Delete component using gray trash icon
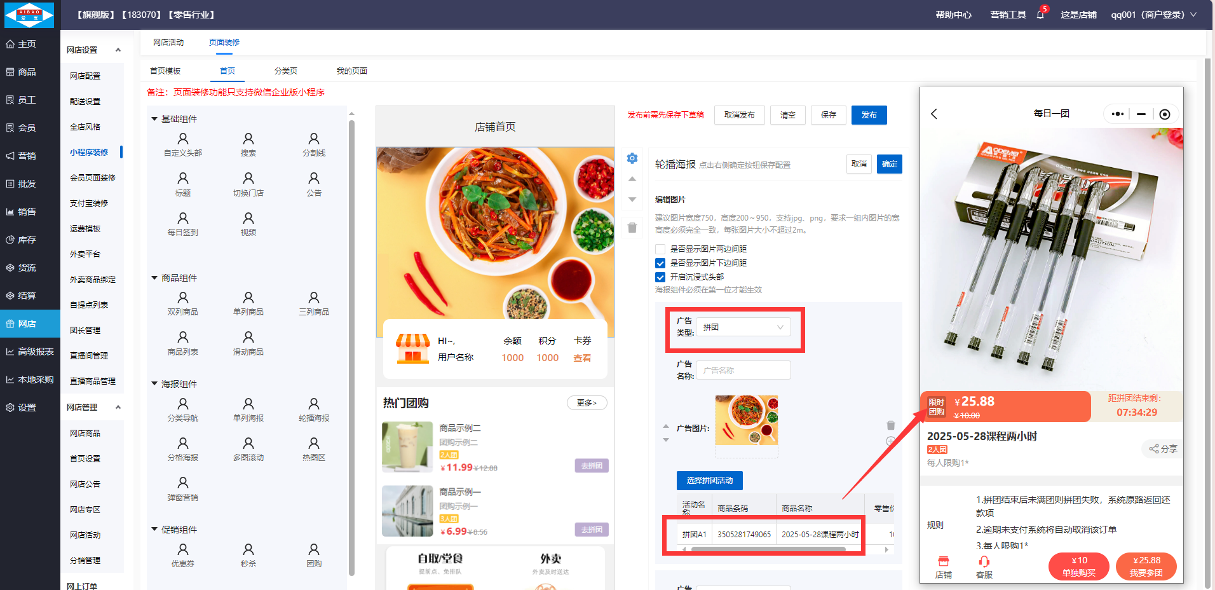The image size is (1215, 590). tap(632, 228)
